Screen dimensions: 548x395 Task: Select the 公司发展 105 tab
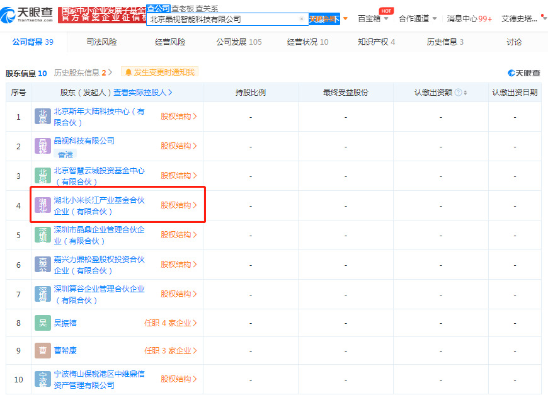(x=239, y=42)
